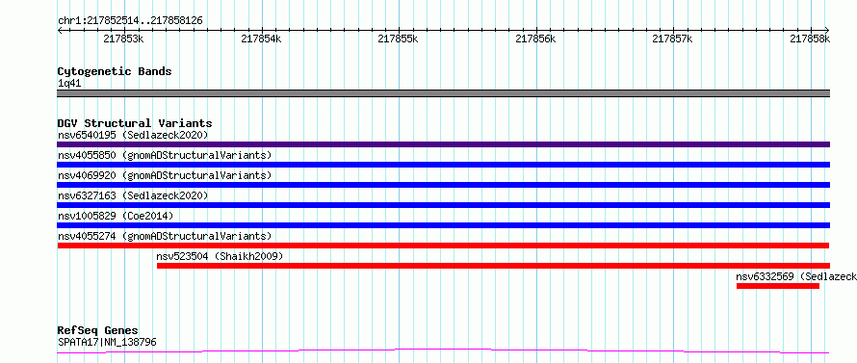Viewport: 857px width, 363px height.
Task: Select the blue nsv4055850 variant bar
Action: point(443,165)
